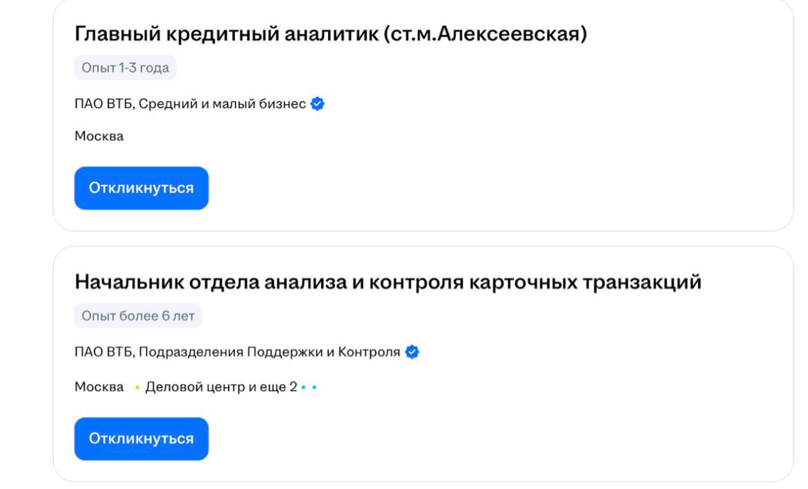Select the 'Опыт 1-3 года' experience tag
The image size is (808, 489).
[125, 68]
